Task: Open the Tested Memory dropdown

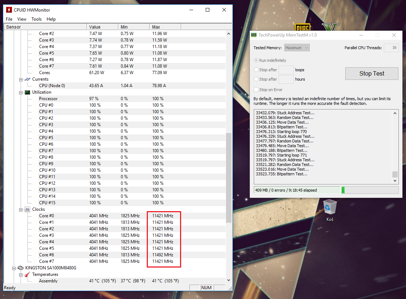Action: pyautogui.click(x=297, y=48)
